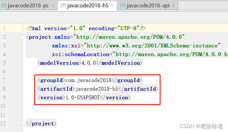Place cursor in the xml version declaration
Image resolution: width=228 pixels, height=132 pixels.
pyautogui.click(x=86, y=28)
